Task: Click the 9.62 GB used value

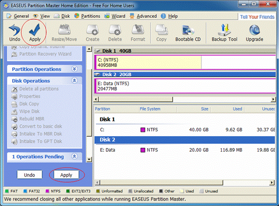Action: tap(234, 129)
